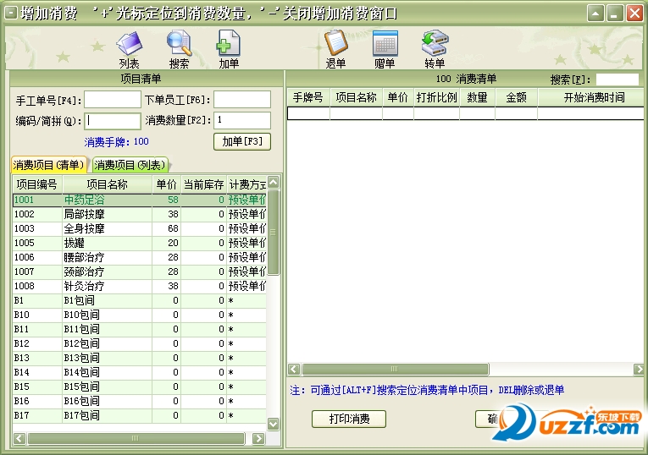Select the B11包间 row
Viewport: 648px width, 455px height.
[x=140, y=329]
